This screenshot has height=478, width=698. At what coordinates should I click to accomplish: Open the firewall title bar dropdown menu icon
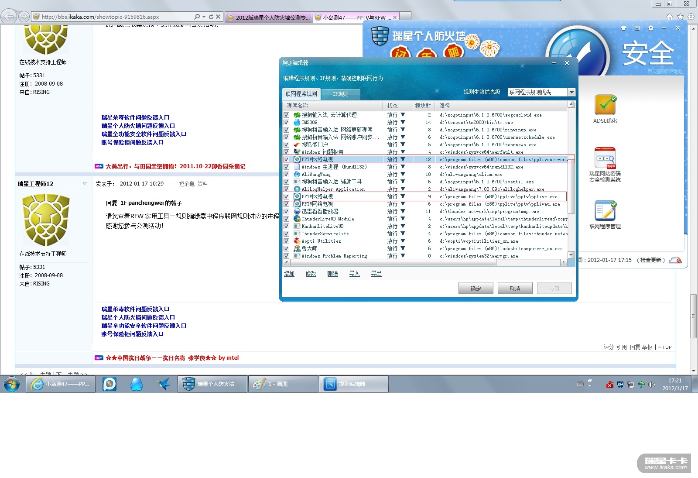click(637, 28)
